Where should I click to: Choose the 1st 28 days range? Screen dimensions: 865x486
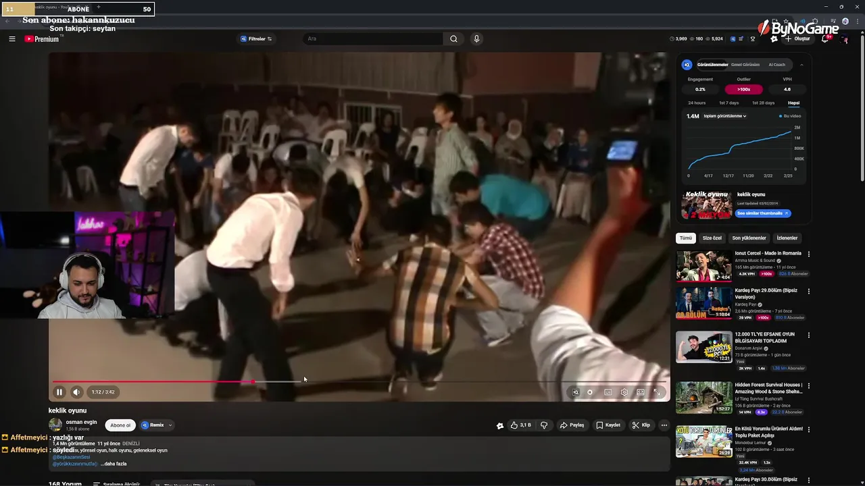pos(763,103)
